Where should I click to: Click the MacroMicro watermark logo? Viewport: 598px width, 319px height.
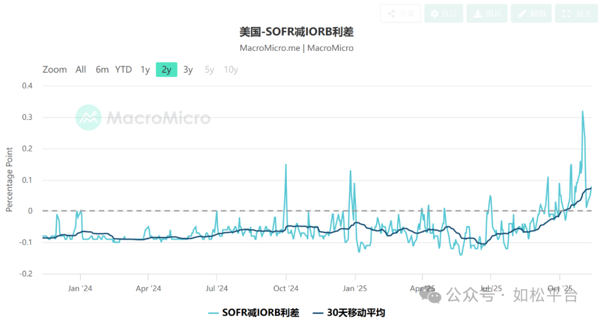click(143, 118)
